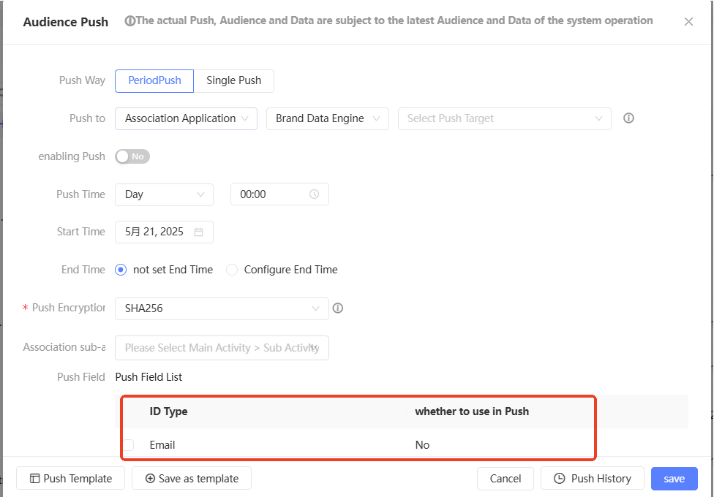Check the Email row checkbox
This screenshot has height=497, width=714.
tap(129, 445)
